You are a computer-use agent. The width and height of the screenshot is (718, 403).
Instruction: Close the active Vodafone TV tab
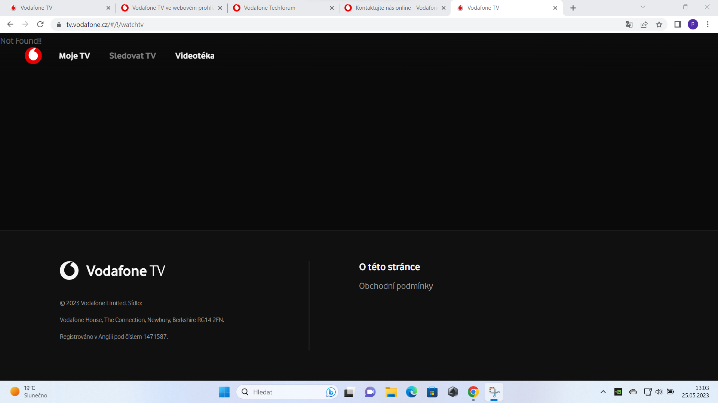pyautogui.click(x=555, y=8)
